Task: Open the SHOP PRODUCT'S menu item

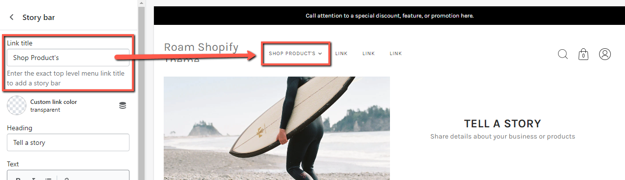Action: coord(292,54)
